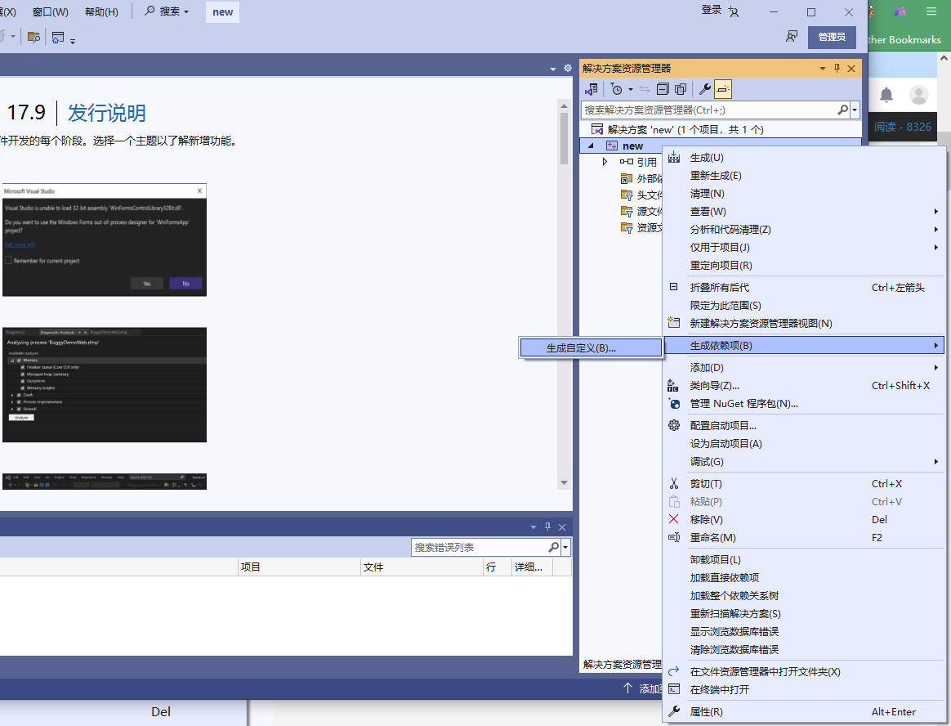951x726 pixels.
Task: Choose 卸载项目(L) in context menu
Action: pyautogui.click(x=804, y=560)
